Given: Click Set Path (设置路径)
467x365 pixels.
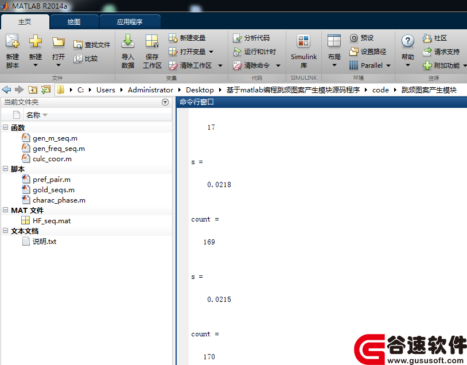Looking at the screenshot, I should (368, 52).
